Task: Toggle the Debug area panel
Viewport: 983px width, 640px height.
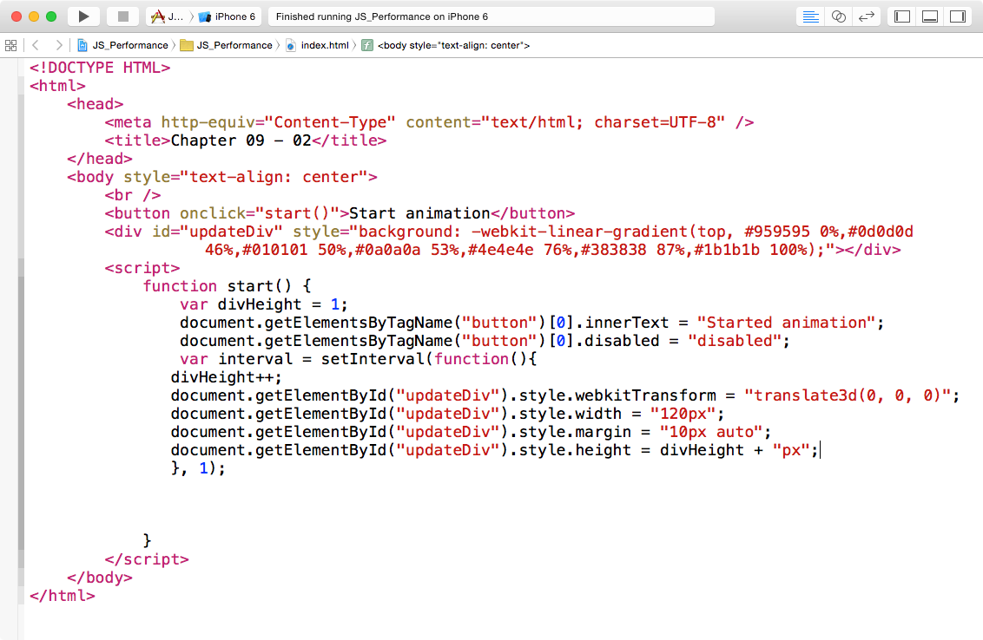Action: [930, 16]
